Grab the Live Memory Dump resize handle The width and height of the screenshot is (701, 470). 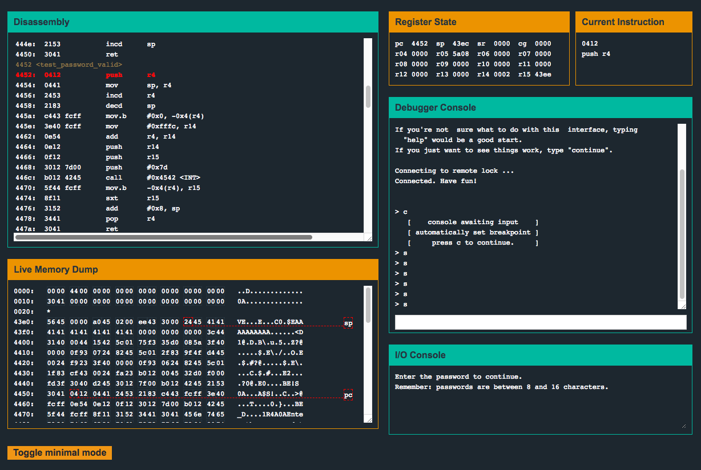click(369, 419)
